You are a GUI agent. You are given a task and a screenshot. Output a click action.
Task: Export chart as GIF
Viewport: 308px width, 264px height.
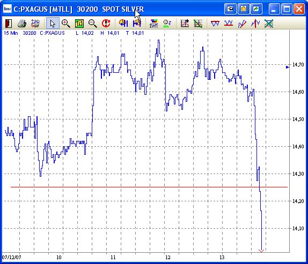click(35, 24)
